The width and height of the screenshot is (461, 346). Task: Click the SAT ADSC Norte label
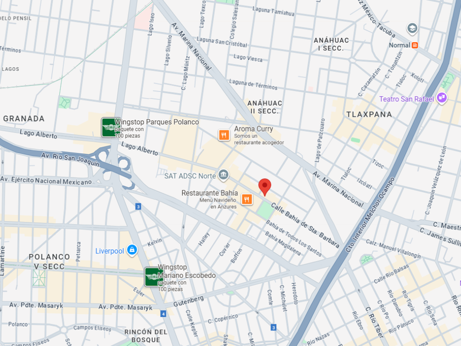click(x=190, y=176)
